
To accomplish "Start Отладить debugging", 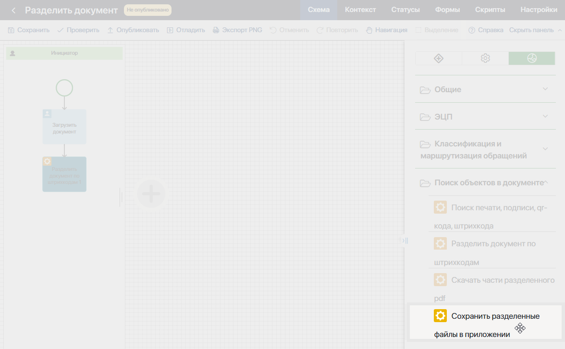I will [185, 30].
